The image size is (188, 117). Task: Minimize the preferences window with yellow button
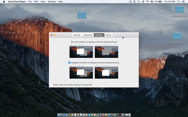point(55,35)
